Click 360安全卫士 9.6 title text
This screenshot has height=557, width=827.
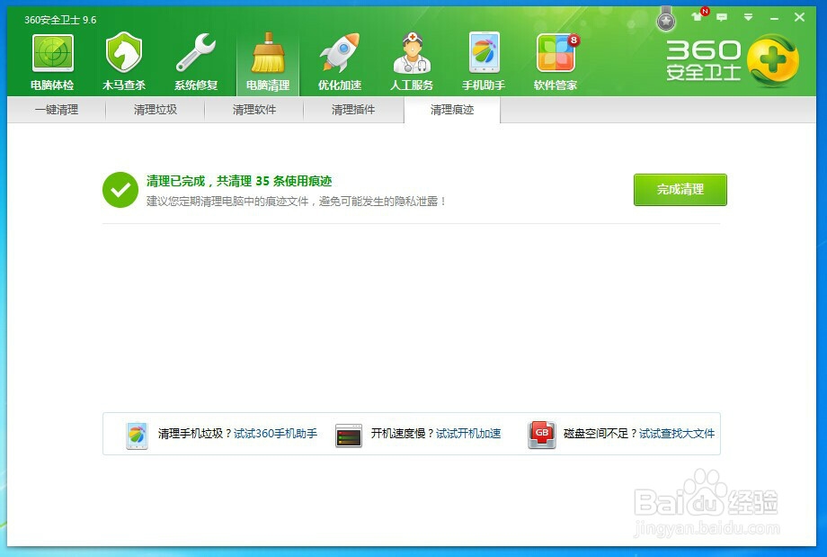pos(60,20)
